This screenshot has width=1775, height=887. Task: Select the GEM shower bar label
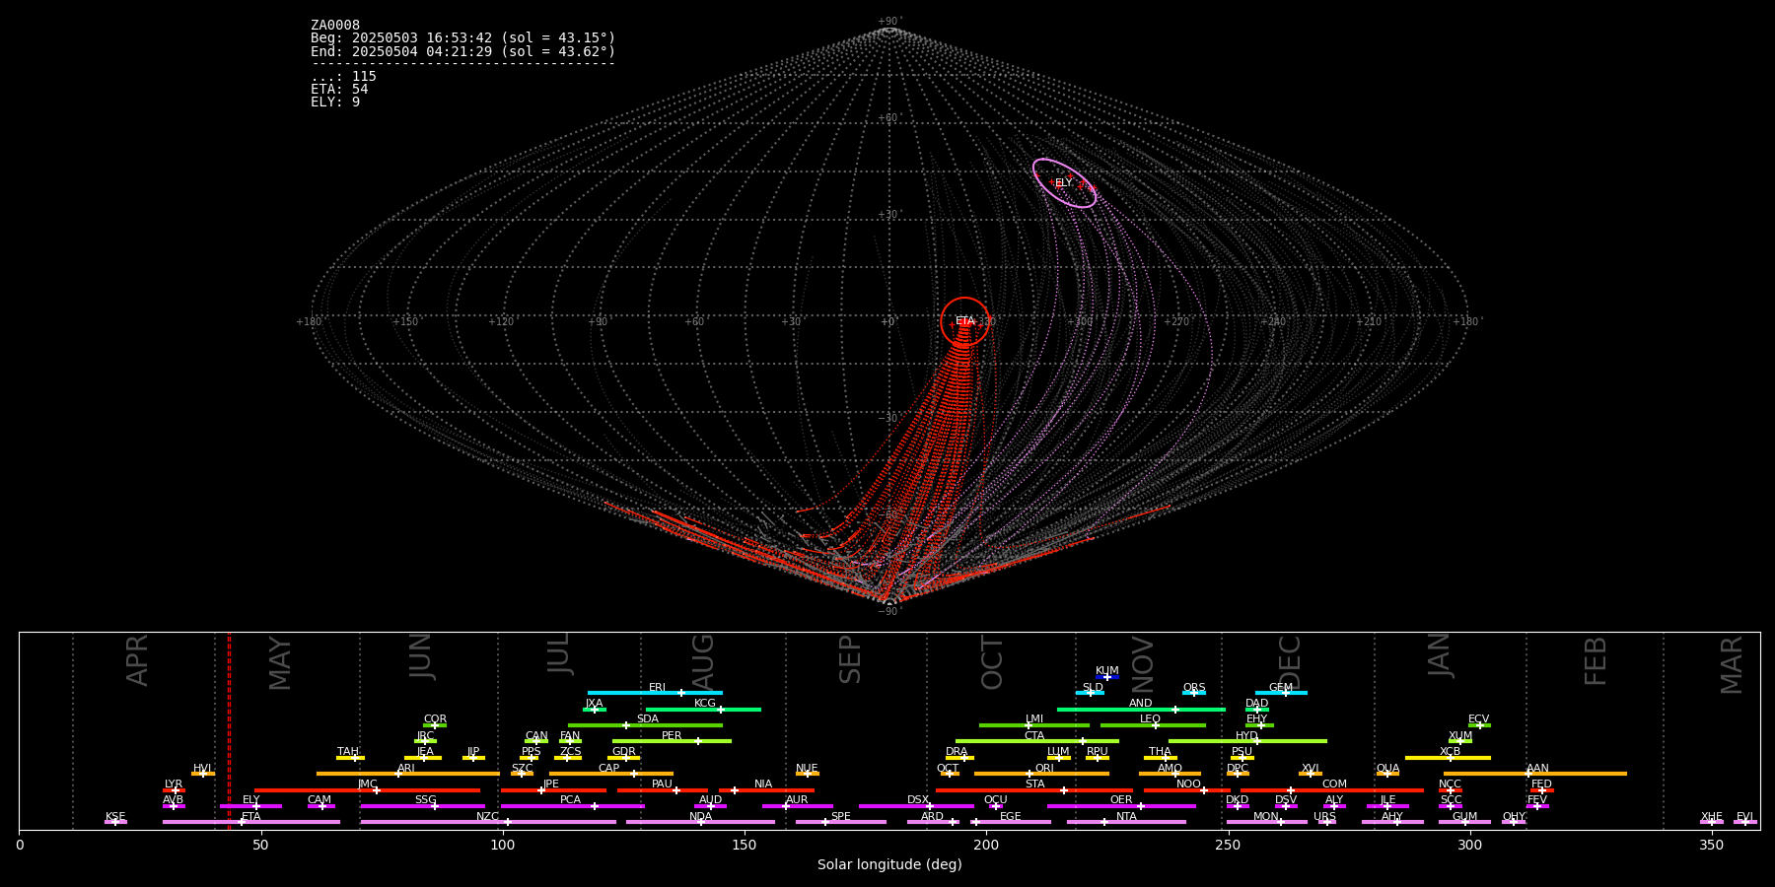(1281, 688)
